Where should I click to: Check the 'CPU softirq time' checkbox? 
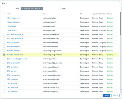4,87
